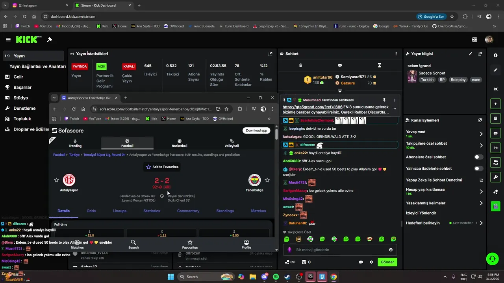Screen dimensions: 504x283
Task: Switch to Lineups tab of match
Action: tap(120, 211)
